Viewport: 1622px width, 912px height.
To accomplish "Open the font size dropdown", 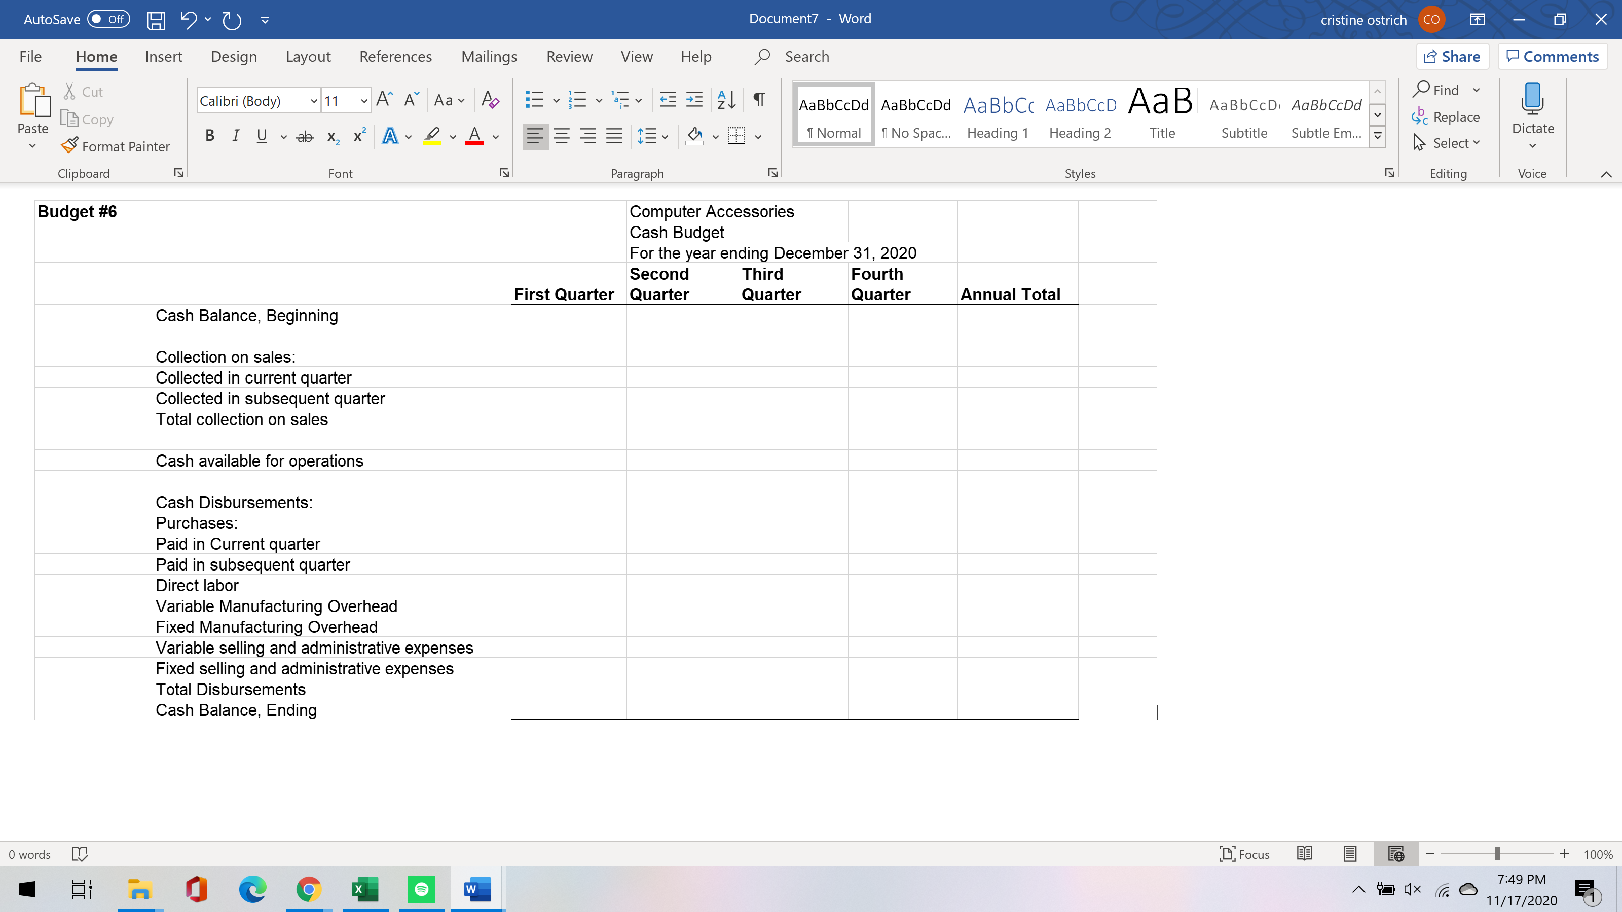I will [363, 101].
